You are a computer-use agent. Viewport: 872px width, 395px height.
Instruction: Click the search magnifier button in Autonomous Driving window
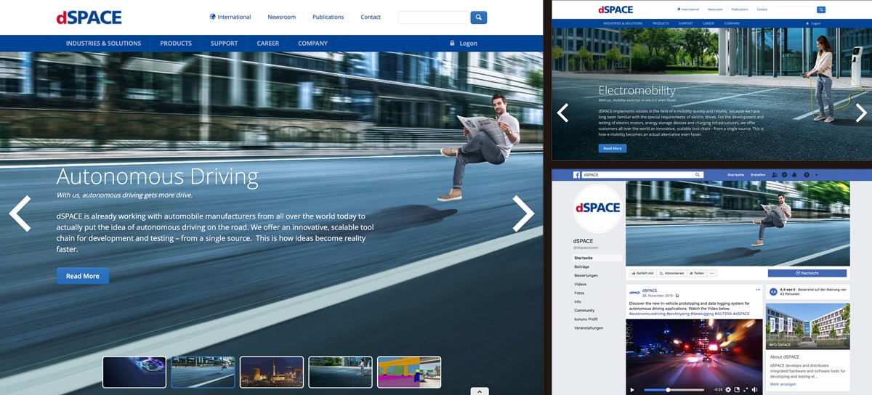click(478, 17)
